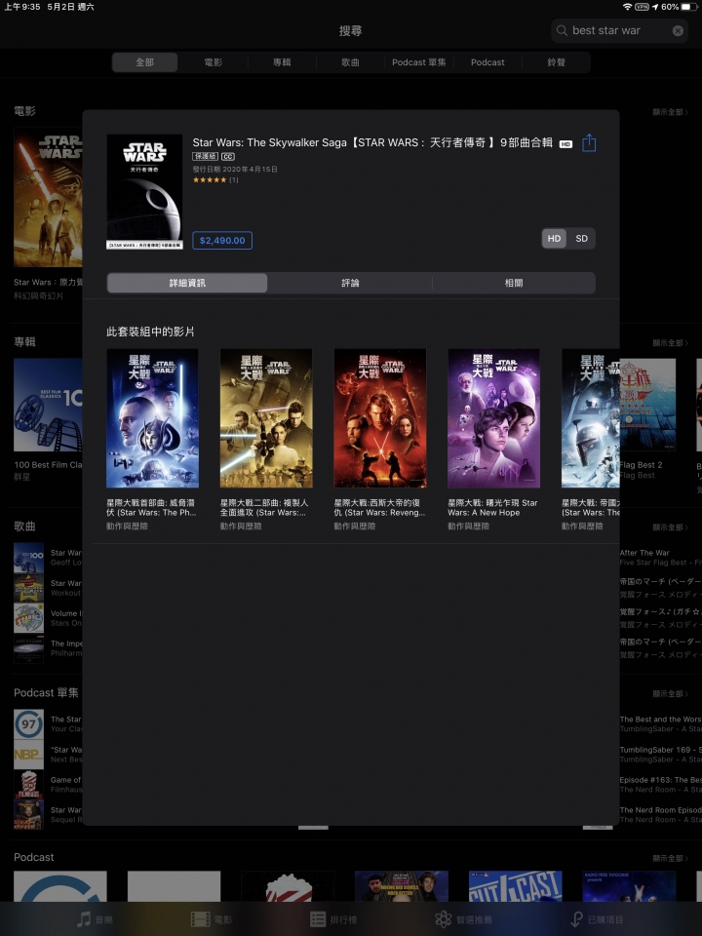The image size is (702, 936).
Task: Tap the five-star rating of the bundle
Action: 210,179
